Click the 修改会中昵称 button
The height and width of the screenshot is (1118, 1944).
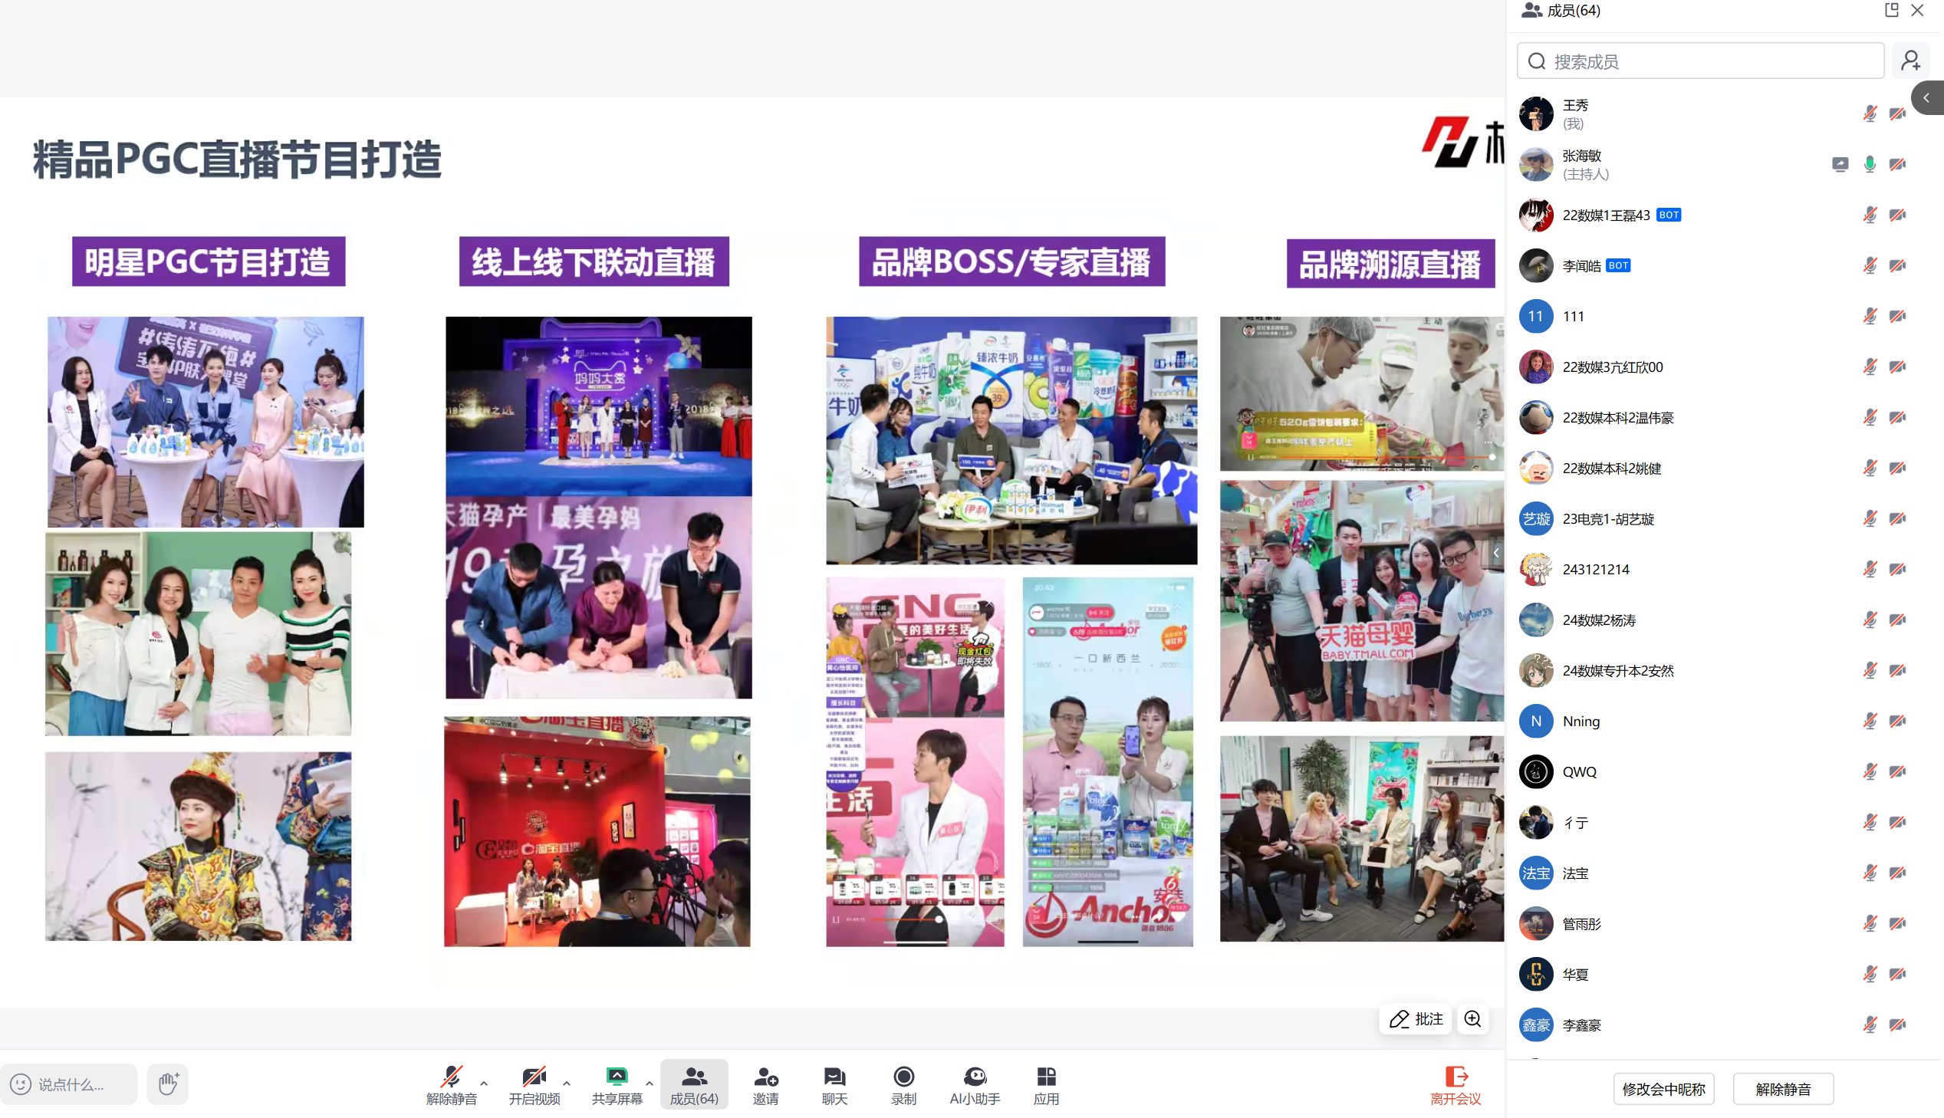tap(1663, 1089)
